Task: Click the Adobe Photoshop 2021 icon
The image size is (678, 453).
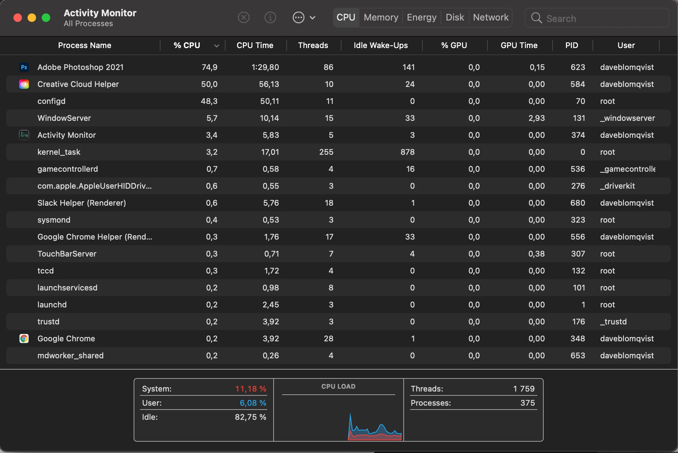Action: (x=24, y=67)
